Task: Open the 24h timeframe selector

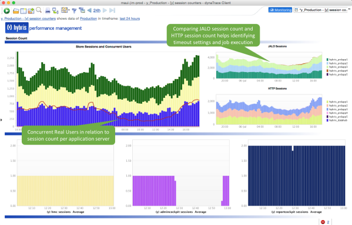Action: 97,11
